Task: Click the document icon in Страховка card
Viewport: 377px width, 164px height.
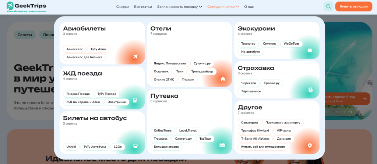Action: click(x=310, y=90)
